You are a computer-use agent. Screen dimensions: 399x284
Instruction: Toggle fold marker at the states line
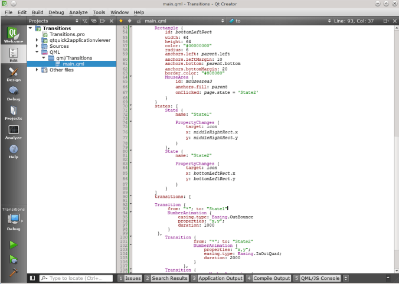[x=130, y=105]
